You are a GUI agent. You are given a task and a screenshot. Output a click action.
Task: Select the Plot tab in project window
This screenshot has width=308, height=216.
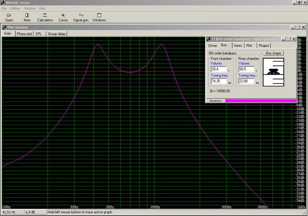pyautogui.click(x=249, y=46)
